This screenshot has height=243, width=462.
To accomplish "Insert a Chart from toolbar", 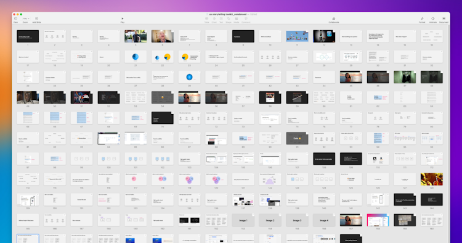I will pyautogui.click(x=214, y=20).
